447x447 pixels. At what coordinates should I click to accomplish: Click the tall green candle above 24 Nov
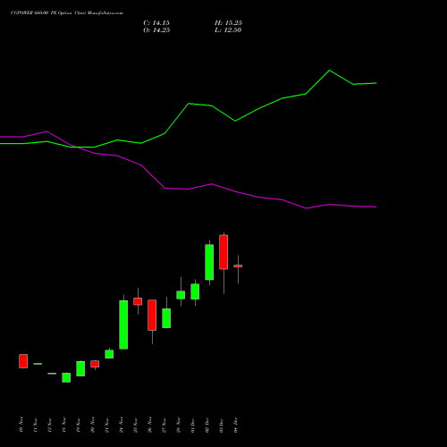point(123,325)
